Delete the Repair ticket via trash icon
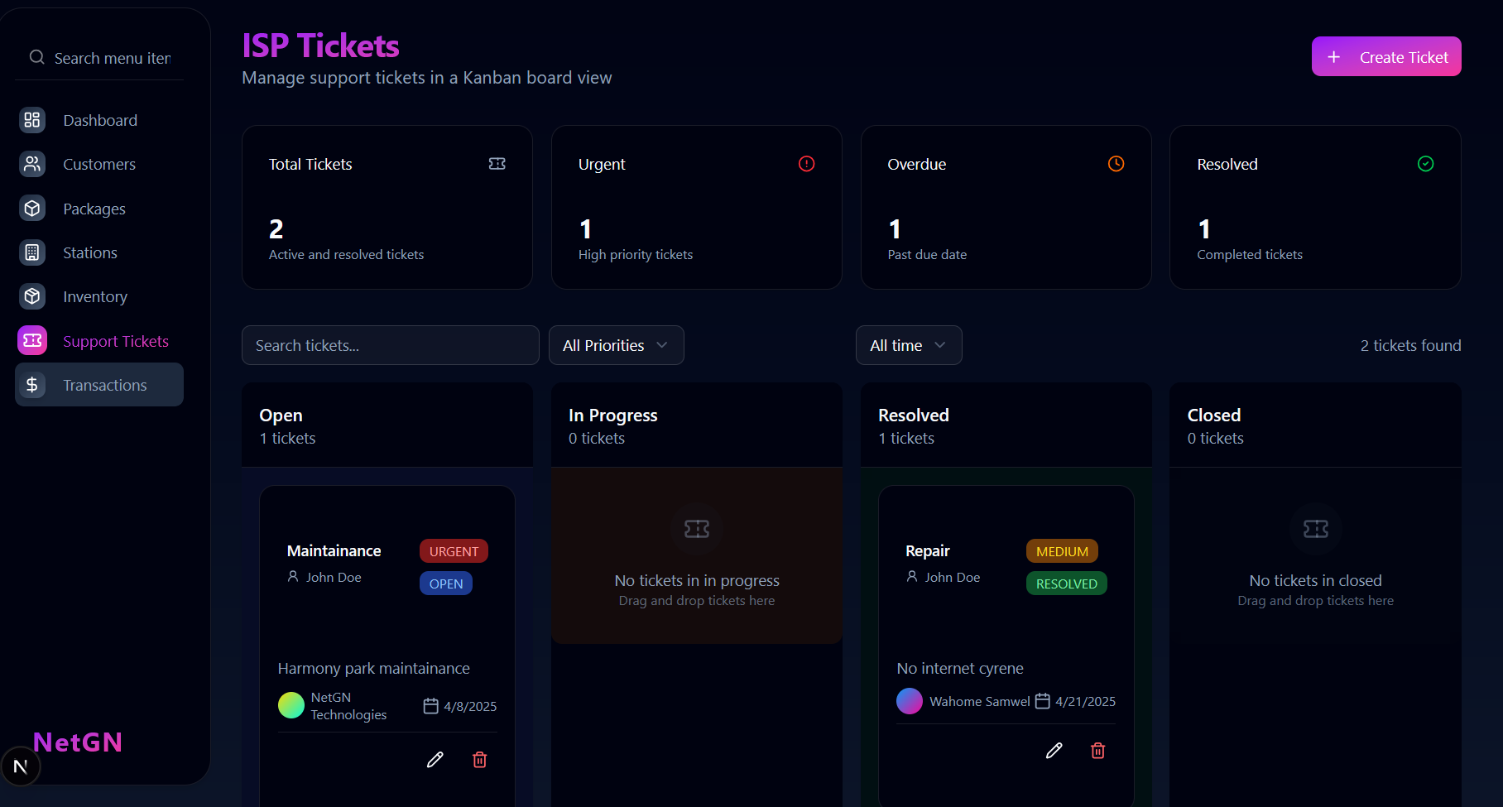Viewport: 1503px width, 807px height. pyautogui.click(x=1097, y=751)
